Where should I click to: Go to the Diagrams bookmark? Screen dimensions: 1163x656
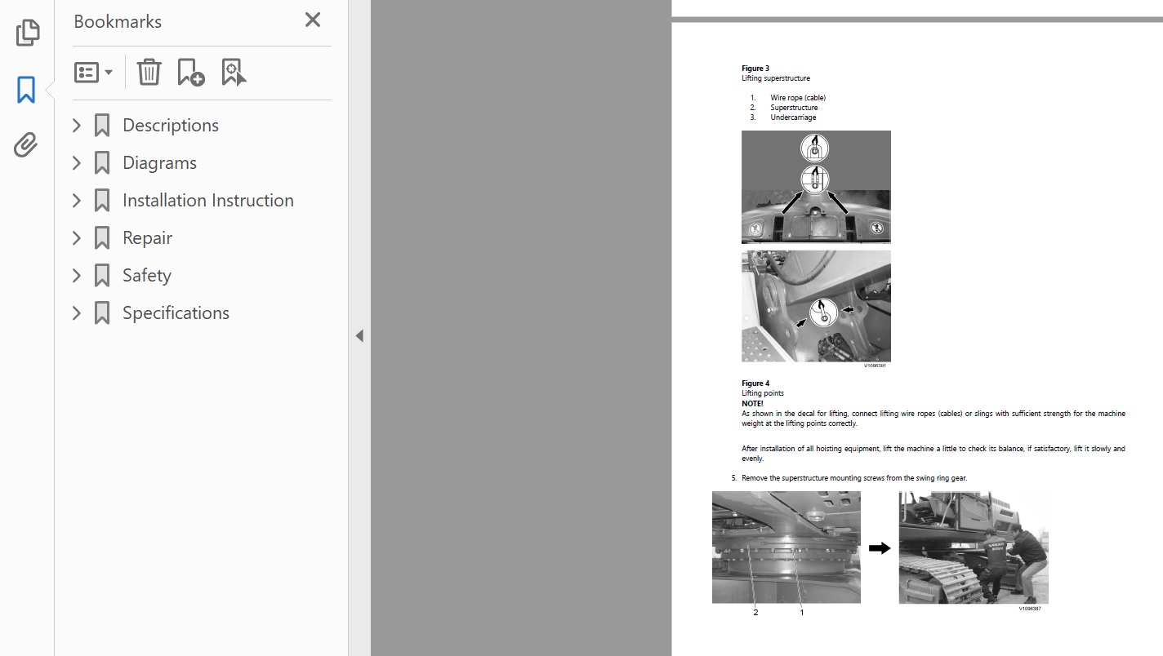click(x=159, y=163)
